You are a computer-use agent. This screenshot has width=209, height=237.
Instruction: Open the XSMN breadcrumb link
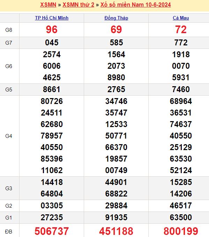(x=48, y=5)
